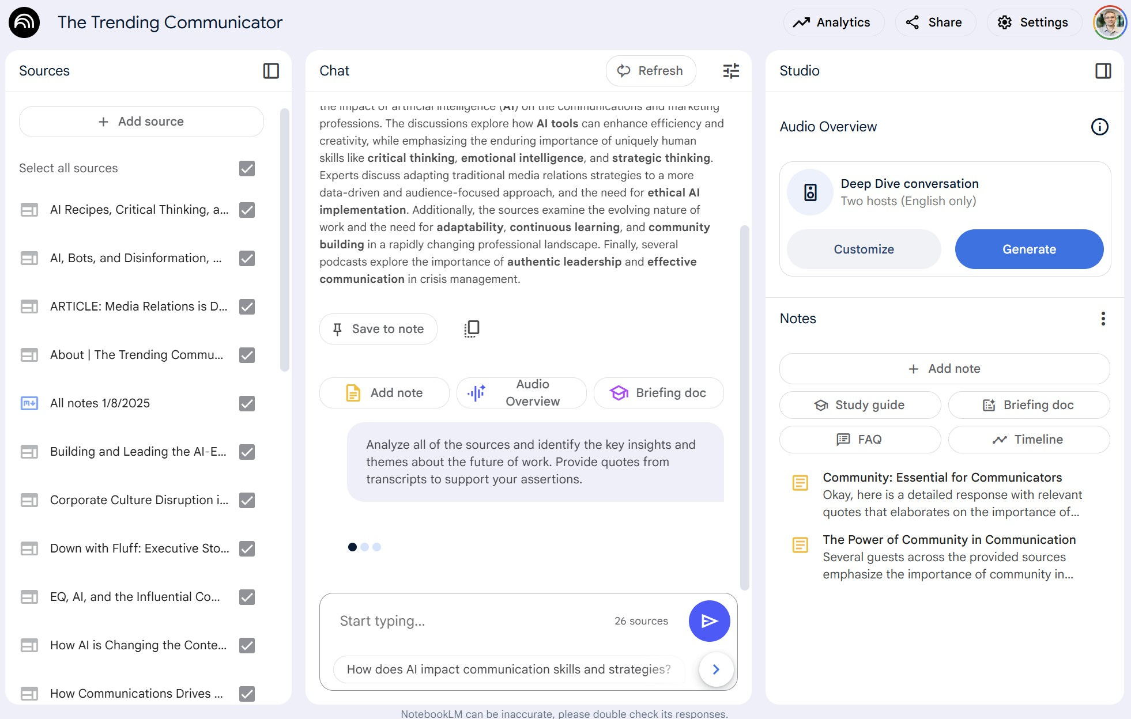Uncheck AI Recipes, Critical Thinking source

click(x=247, y=210)
